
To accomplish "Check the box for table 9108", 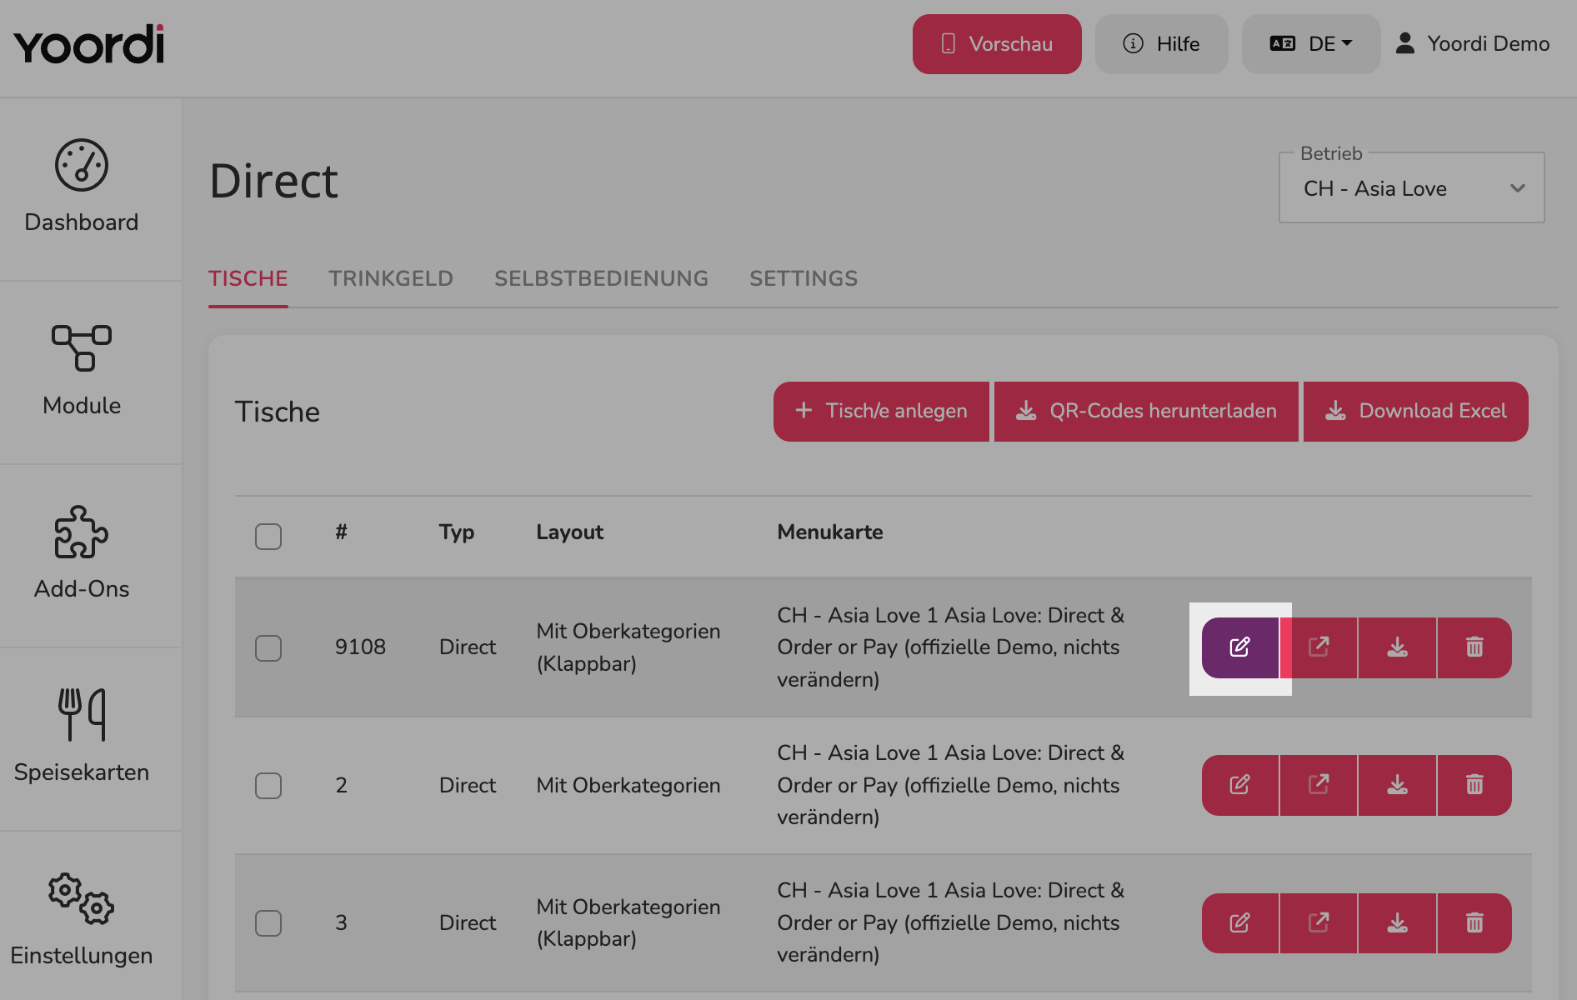I will tap(268, 648).
